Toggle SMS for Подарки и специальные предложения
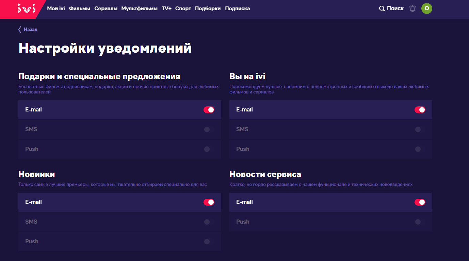 point(209,129)
